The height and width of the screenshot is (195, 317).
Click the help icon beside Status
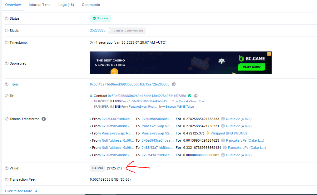pyautogui.click(x=7, y=18)
